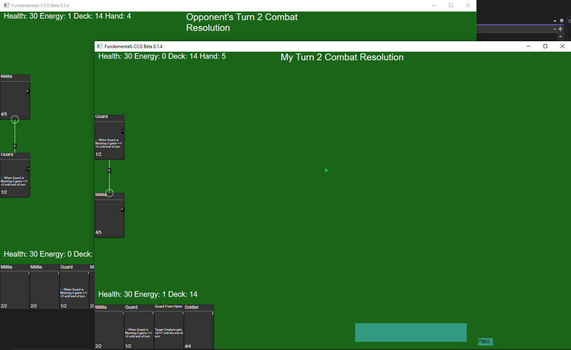Click the attack circle on the front window's Militia
This screenshot has height=350, width=571.
pos(109,193)
